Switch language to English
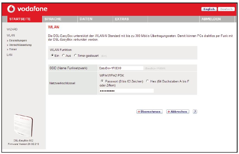The height and width of the screenshot is (154, 239). tap(209, 9)
